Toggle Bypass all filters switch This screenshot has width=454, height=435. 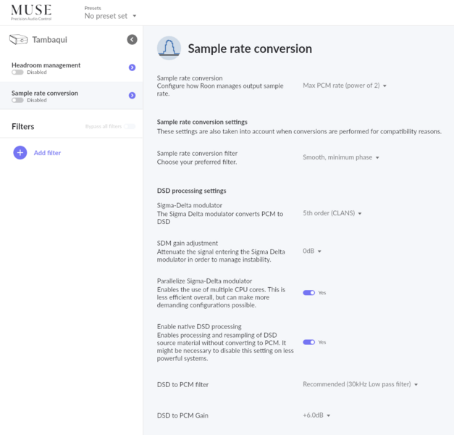[x=130, y=126]
